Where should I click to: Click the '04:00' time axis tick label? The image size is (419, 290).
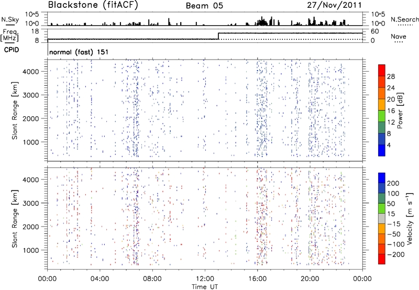(x=100, y=279)
